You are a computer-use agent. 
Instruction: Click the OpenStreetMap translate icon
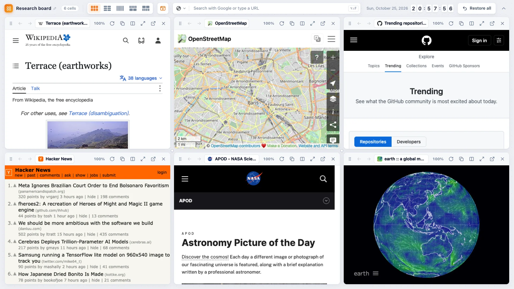pos(317,39)
